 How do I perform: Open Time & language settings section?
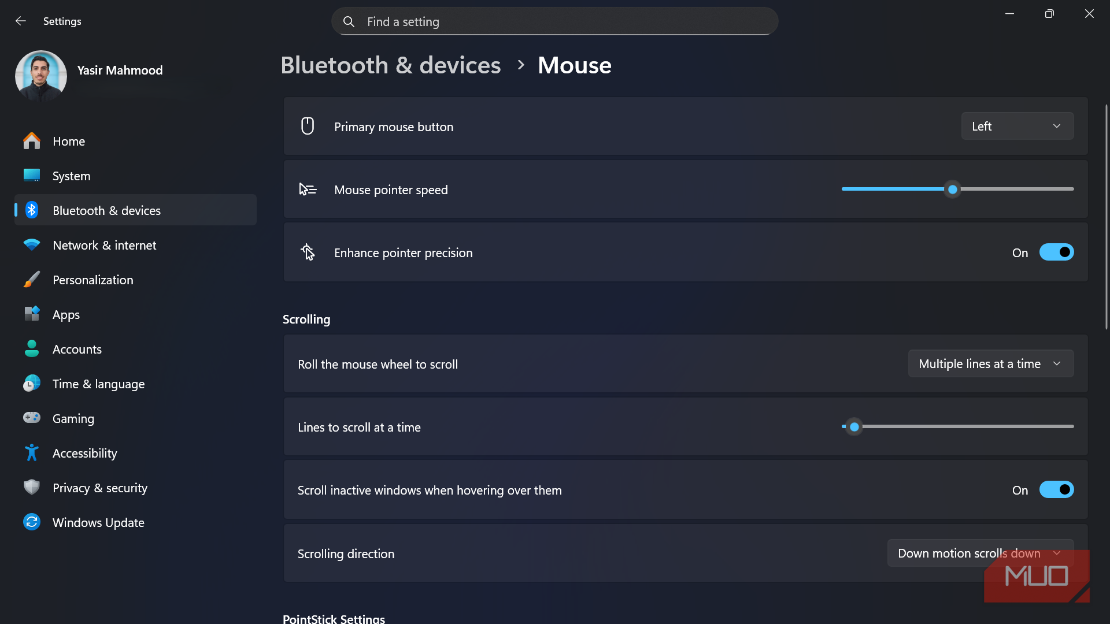click(98, 384)
